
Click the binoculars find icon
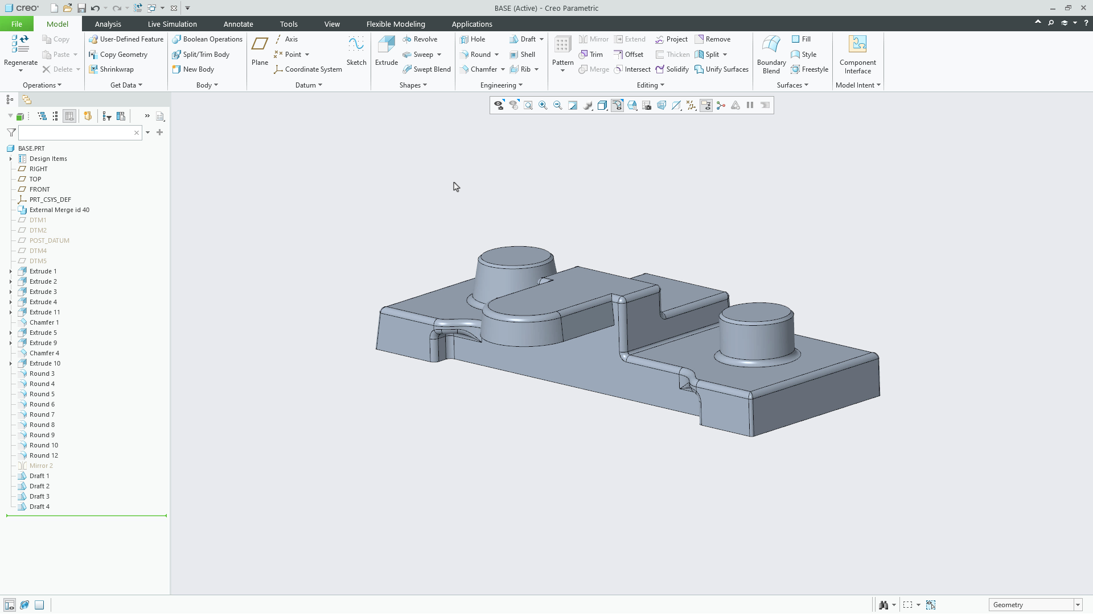[x=884, y=605]
